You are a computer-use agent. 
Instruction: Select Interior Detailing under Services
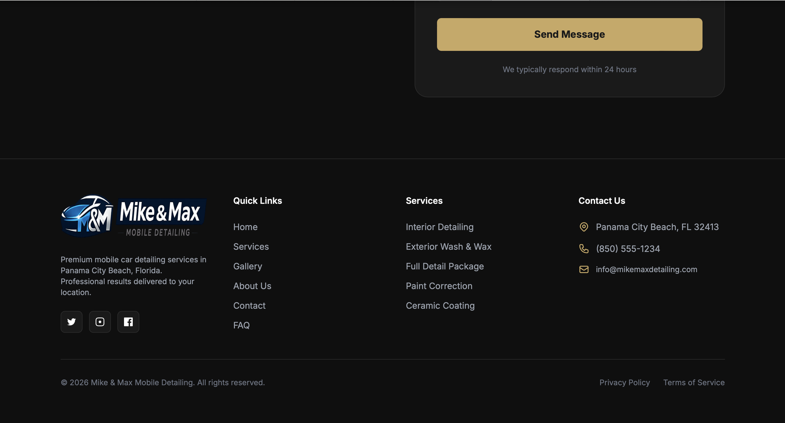pyautogui.click(x=440, y=227)
